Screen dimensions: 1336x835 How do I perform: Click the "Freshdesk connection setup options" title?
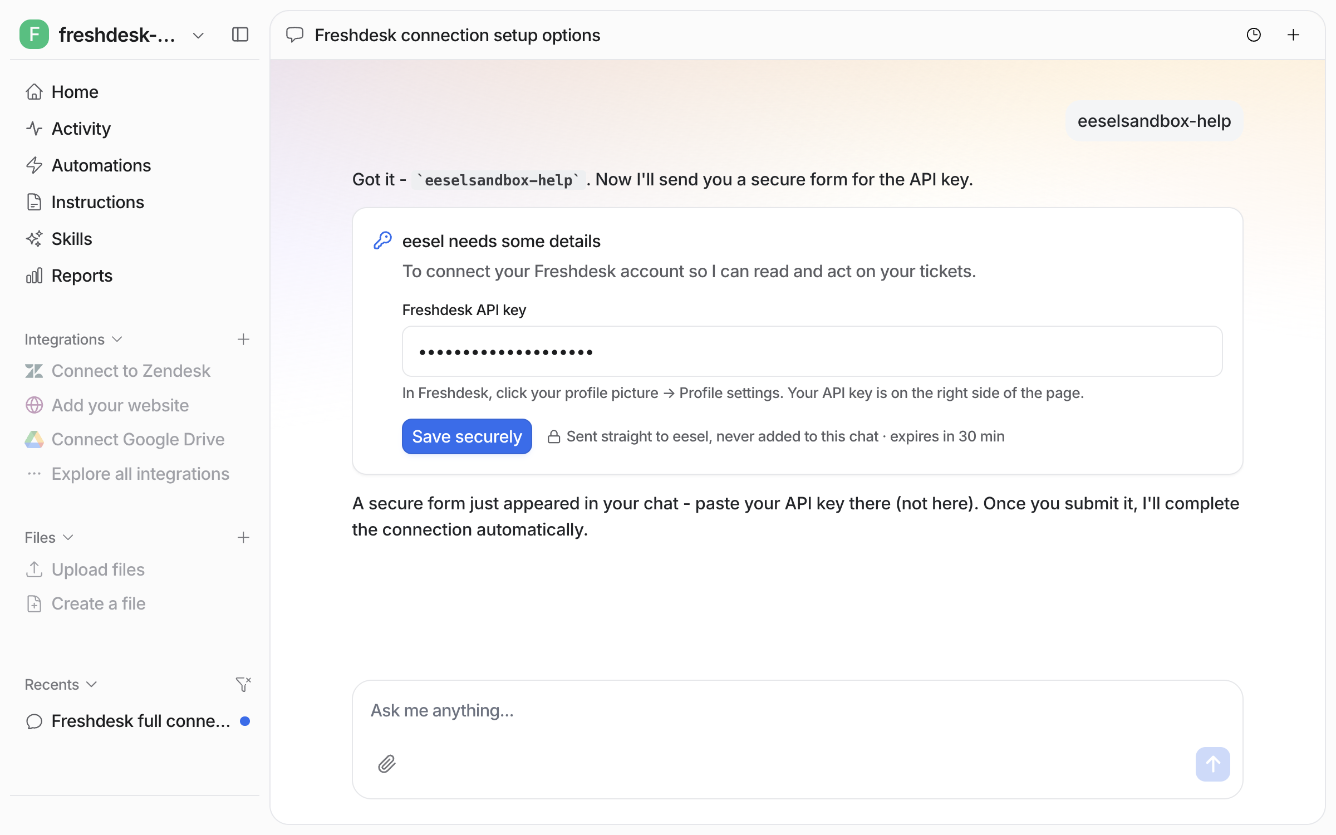click(458, 35)
